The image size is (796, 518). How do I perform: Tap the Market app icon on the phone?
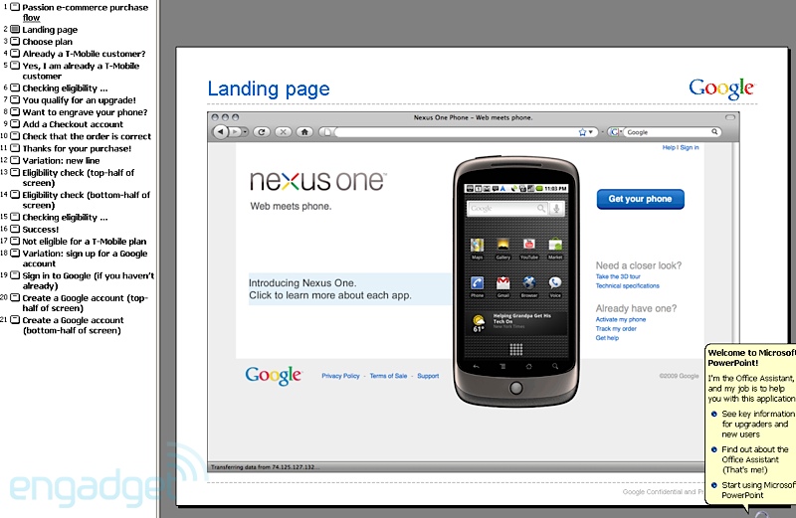555,245
